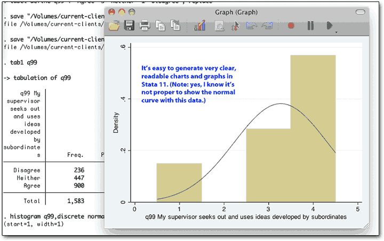Copy the graph using the copy icon
The width and height of the screenshot is (384, 241).
tap(161, 26)
